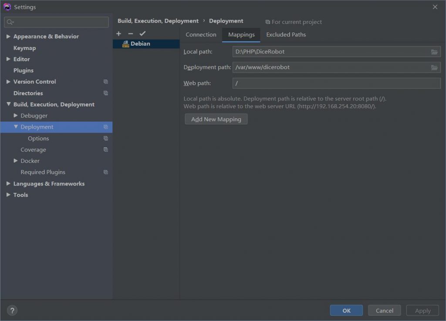Select Docker settings item
Viewport: 446px width, 321px height.
tap(30, 161)
